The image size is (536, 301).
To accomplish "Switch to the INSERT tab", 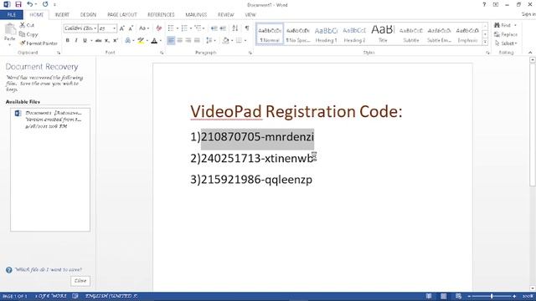I will [x=62, y=15].
